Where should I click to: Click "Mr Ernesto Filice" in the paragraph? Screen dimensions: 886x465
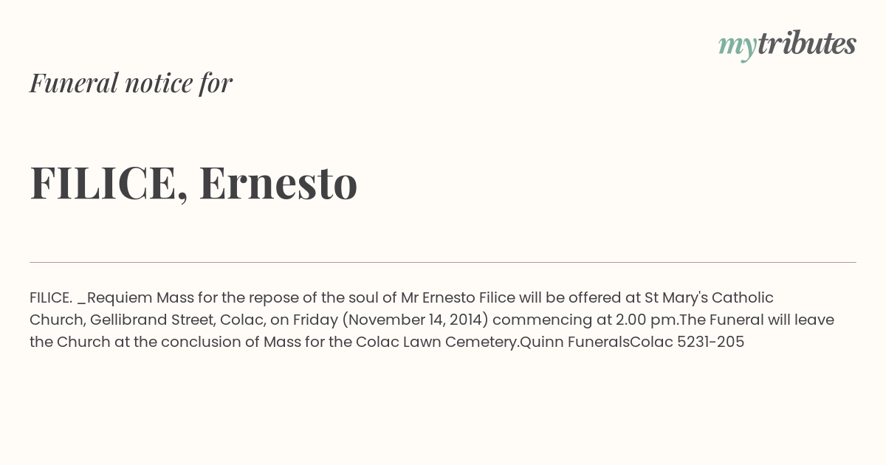458,297
